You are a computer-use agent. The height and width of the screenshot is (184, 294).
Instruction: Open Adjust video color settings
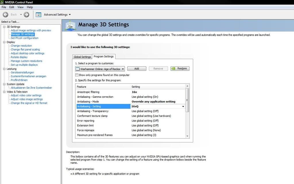pos(26,95)
